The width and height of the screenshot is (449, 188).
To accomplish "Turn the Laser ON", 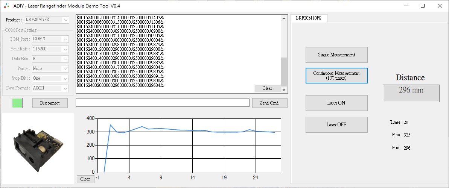I will tap(336, 103).
